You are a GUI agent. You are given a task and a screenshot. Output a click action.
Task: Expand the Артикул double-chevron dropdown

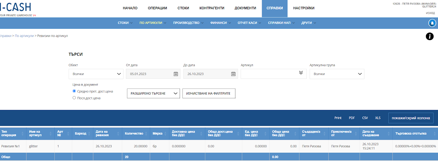(x=301, y=73)
